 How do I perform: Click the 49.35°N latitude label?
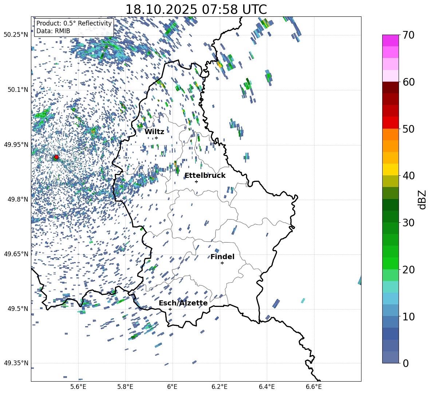click(x=16, y=363)
